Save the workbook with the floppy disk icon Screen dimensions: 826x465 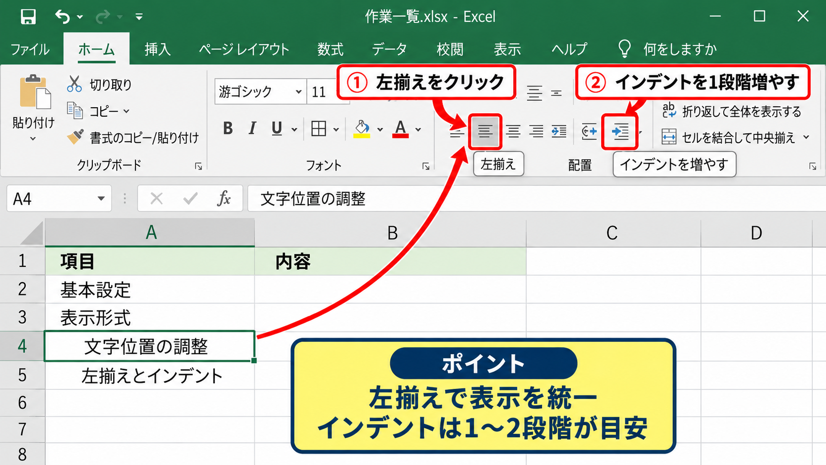pos(28,17)
